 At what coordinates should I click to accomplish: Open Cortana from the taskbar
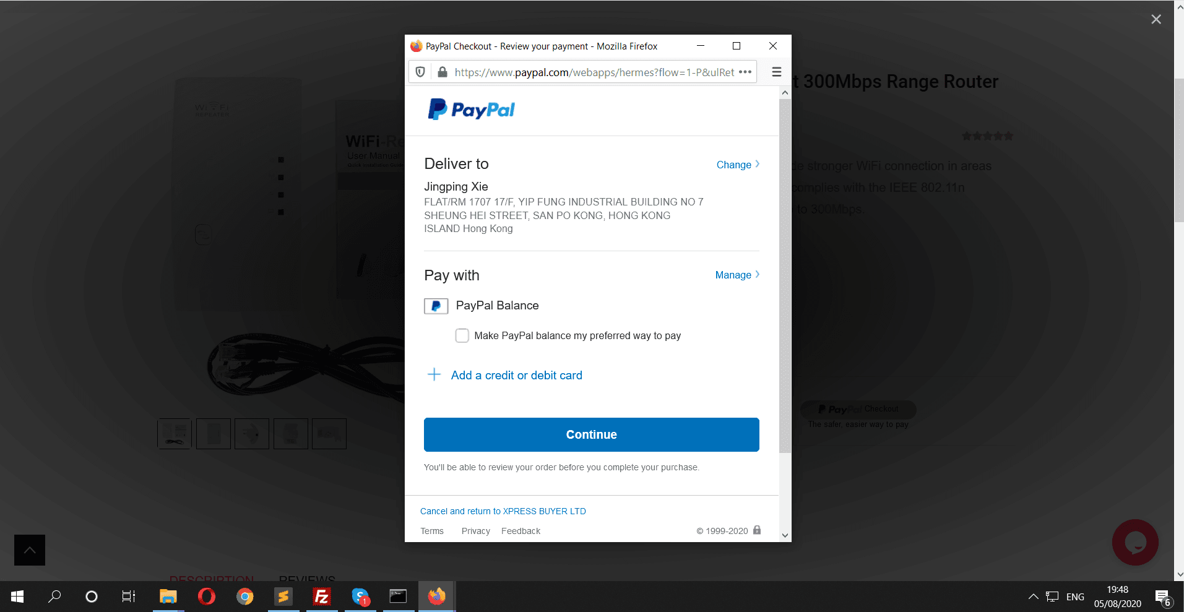click(x=92, y=597)
